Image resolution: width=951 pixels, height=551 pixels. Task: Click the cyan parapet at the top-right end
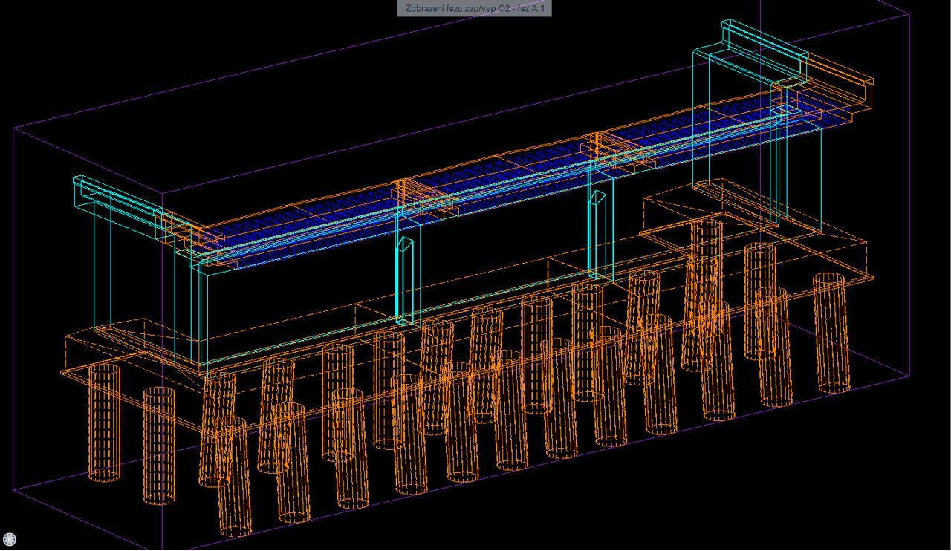(x=765, y=43)
